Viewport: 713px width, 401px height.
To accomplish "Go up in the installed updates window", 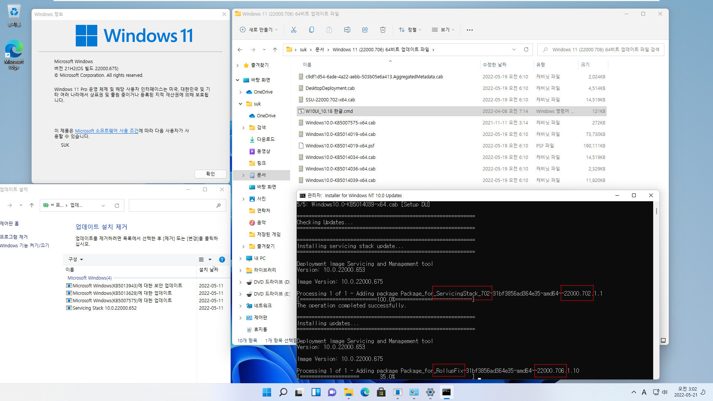I will tap(32, 205).
